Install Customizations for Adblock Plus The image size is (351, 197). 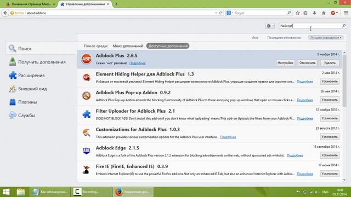(x=330, y=137)
